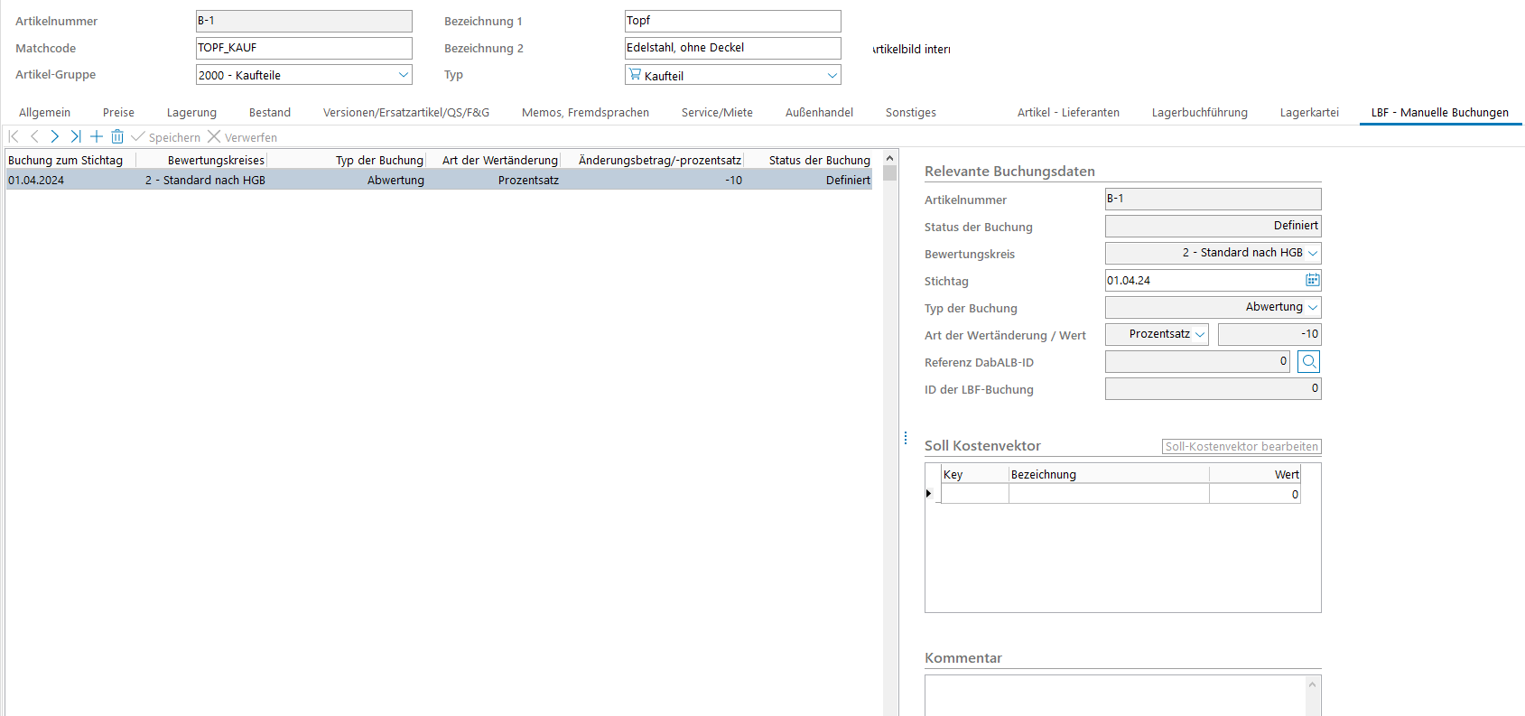Screen dimensions: 1525x716
Task: Click the Matchcode input field
Action: [303, 48]
